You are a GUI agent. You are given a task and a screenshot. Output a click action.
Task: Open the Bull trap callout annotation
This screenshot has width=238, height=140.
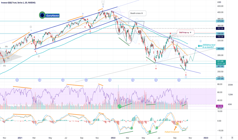pyautogui.click(x=185, y=33)
